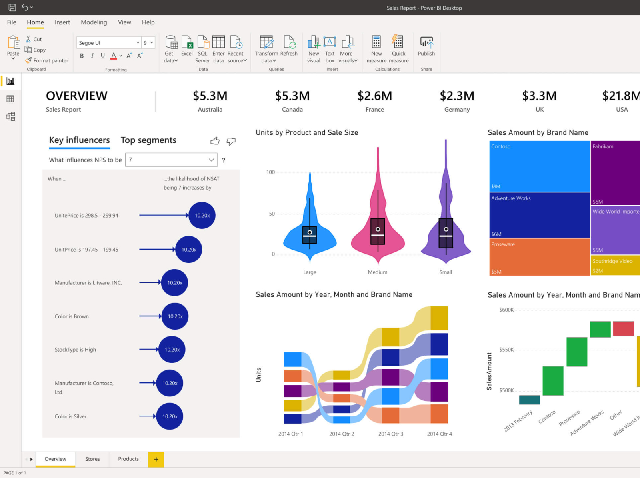This screenshot has height=478, width=640.
Task: Click the Proseware treemap tile
Action: (x=540, y=257)
